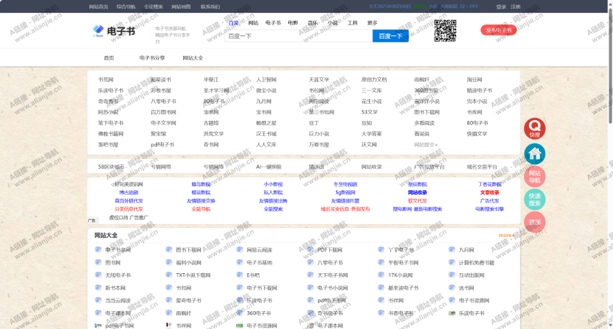Screen dimensions: 613x329
Task: Click the orange more link
Action: 506,235
